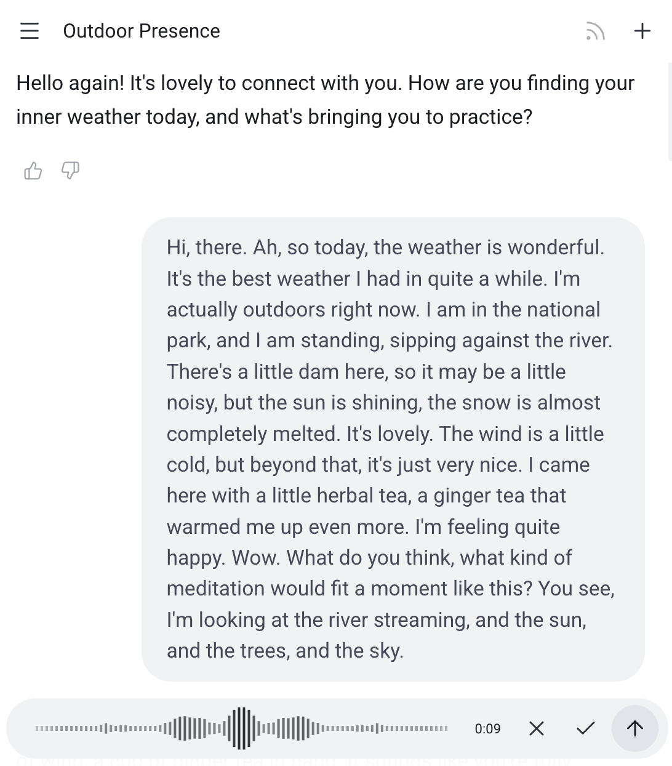This screenshot has height=766, width=672.
Task: Click the gray user message bubble
Action: click(x=393, y=449)
